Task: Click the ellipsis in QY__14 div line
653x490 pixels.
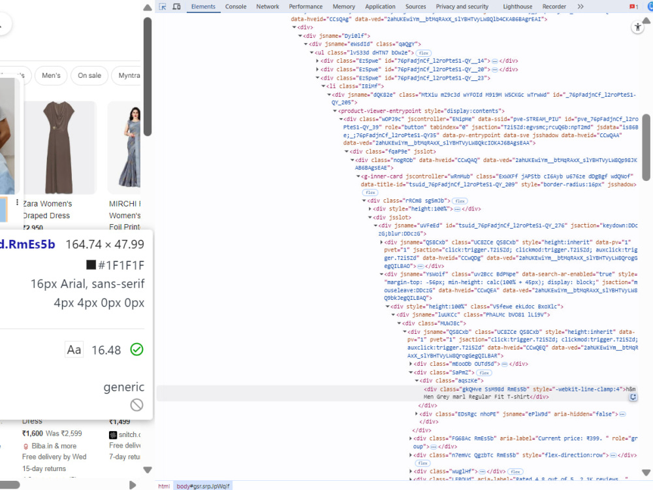Action: [x=495, y=61]
